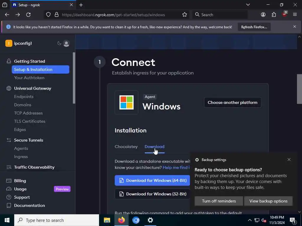Click the Help me find link
This screenshot has height=226, width=302.
(x=176, y=167)
